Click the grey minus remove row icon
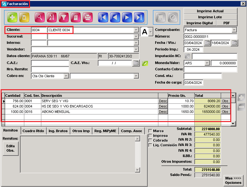Screen dimensions: 247x187 tap(241, 107)
